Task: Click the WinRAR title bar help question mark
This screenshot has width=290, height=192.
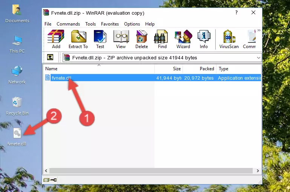Action: tap(236, 12)
